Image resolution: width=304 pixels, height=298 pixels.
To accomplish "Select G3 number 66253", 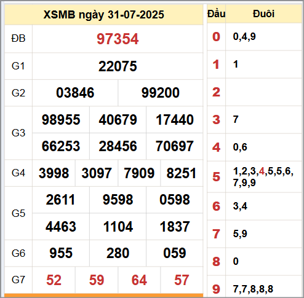I will (x=61, y=146).
